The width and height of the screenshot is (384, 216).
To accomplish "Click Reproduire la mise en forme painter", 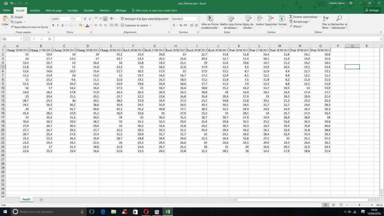I will (x=29, y=27).
